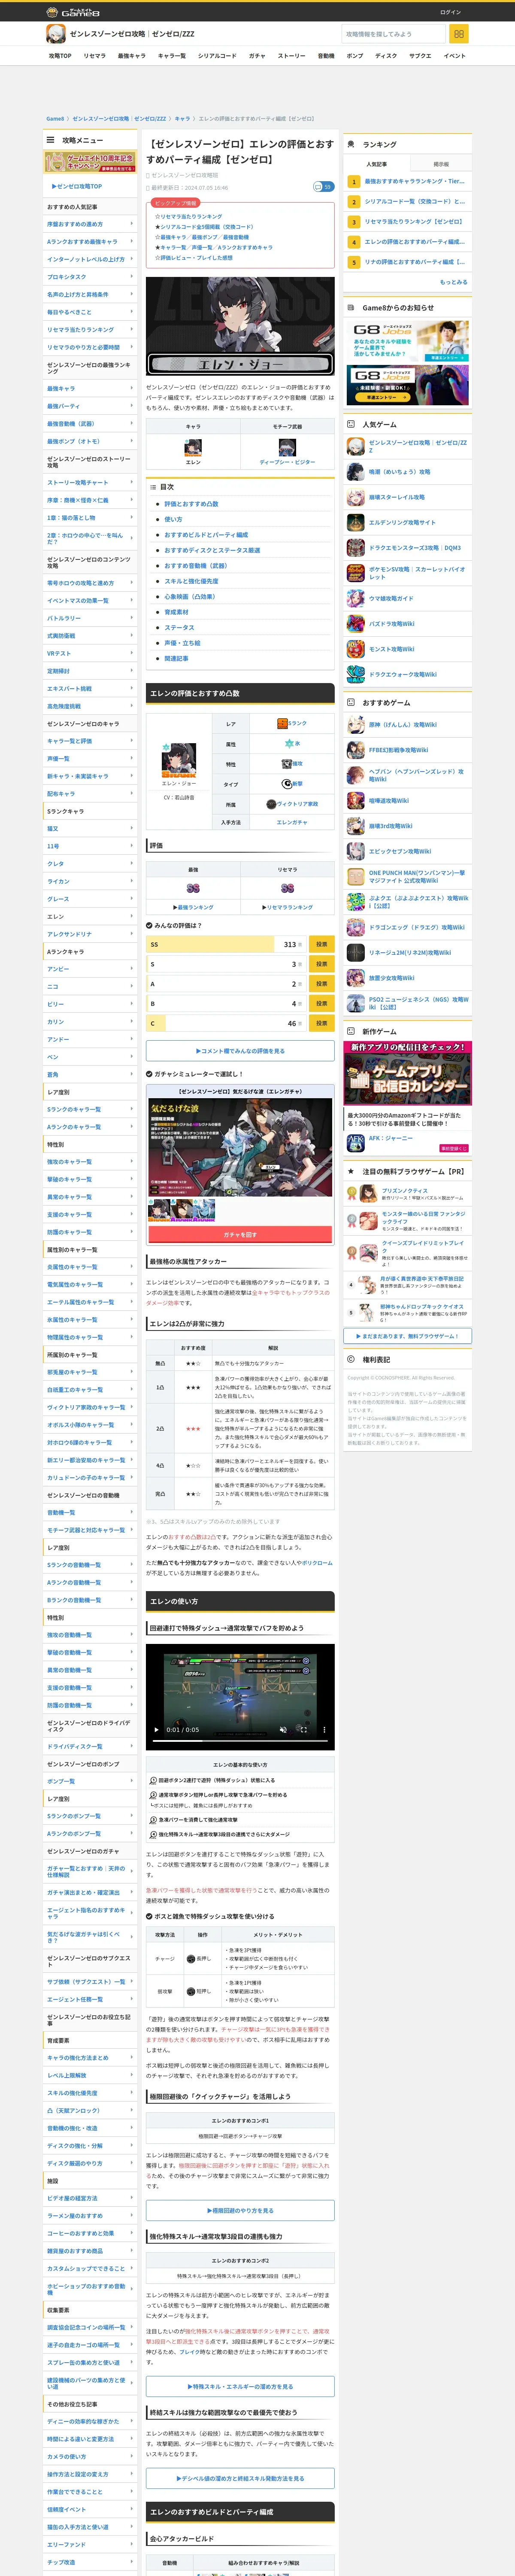The height and width of the screenshot is (2576, 515).
Task: Click the 氷 attribute icon in profile table
Action: pos(288,743)
